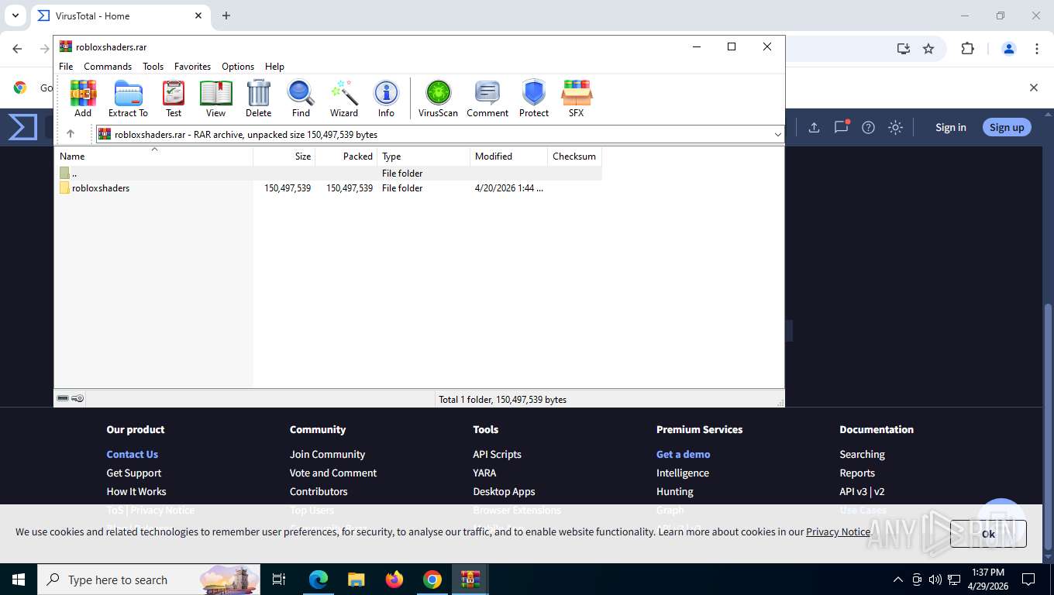Launch the Wizard wand icon
This screenshot has height=595, width=1054.
tap(344, 98)
